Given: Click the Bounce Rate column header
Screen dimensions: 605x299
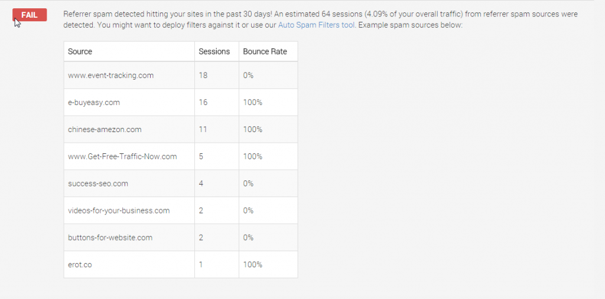Looking at the screenshot, I should tap(269, 52).
